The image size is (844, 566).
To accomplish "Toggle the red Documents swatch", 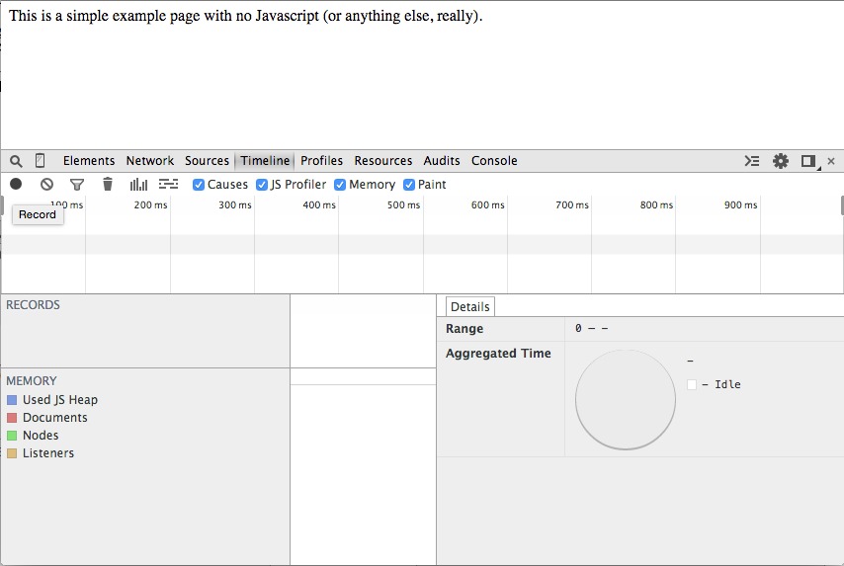I will (x=12, y=418).
